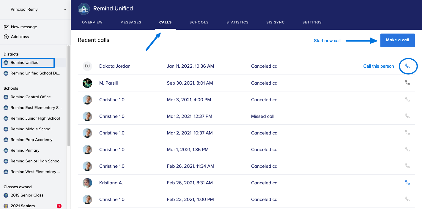The image size is (422, 209).
Task: Call Kristiana A. using the blue phone icon
Action: point(407,183)
